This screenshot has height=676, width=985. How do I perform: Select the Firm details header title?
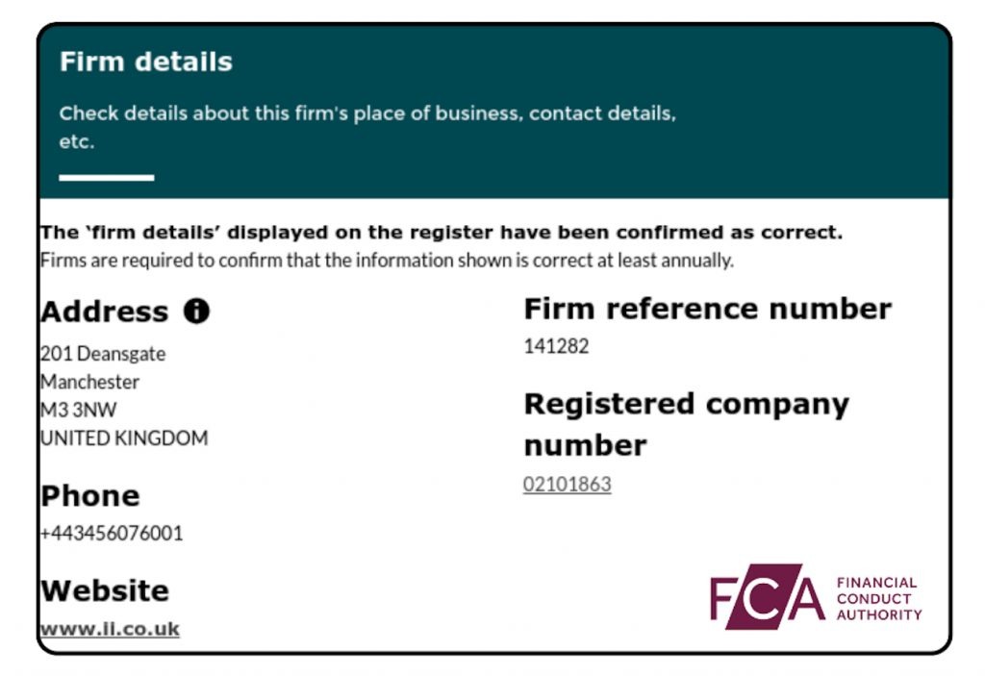[146, 63]
